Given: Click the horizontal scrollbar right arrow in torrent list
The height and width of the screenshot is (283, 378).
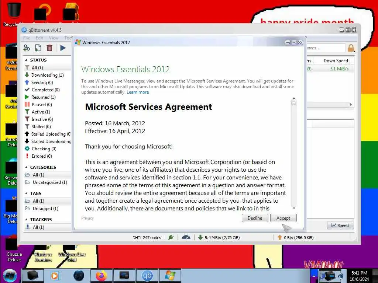Looking at the screenshot, I should (x=351, y=104).
